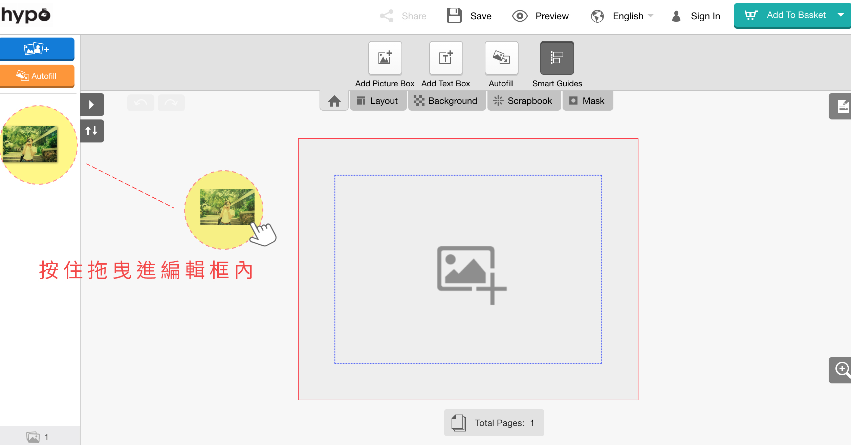Open the Layout tab
The height and width of the screenshot is (445, 851).
[378, 101]
